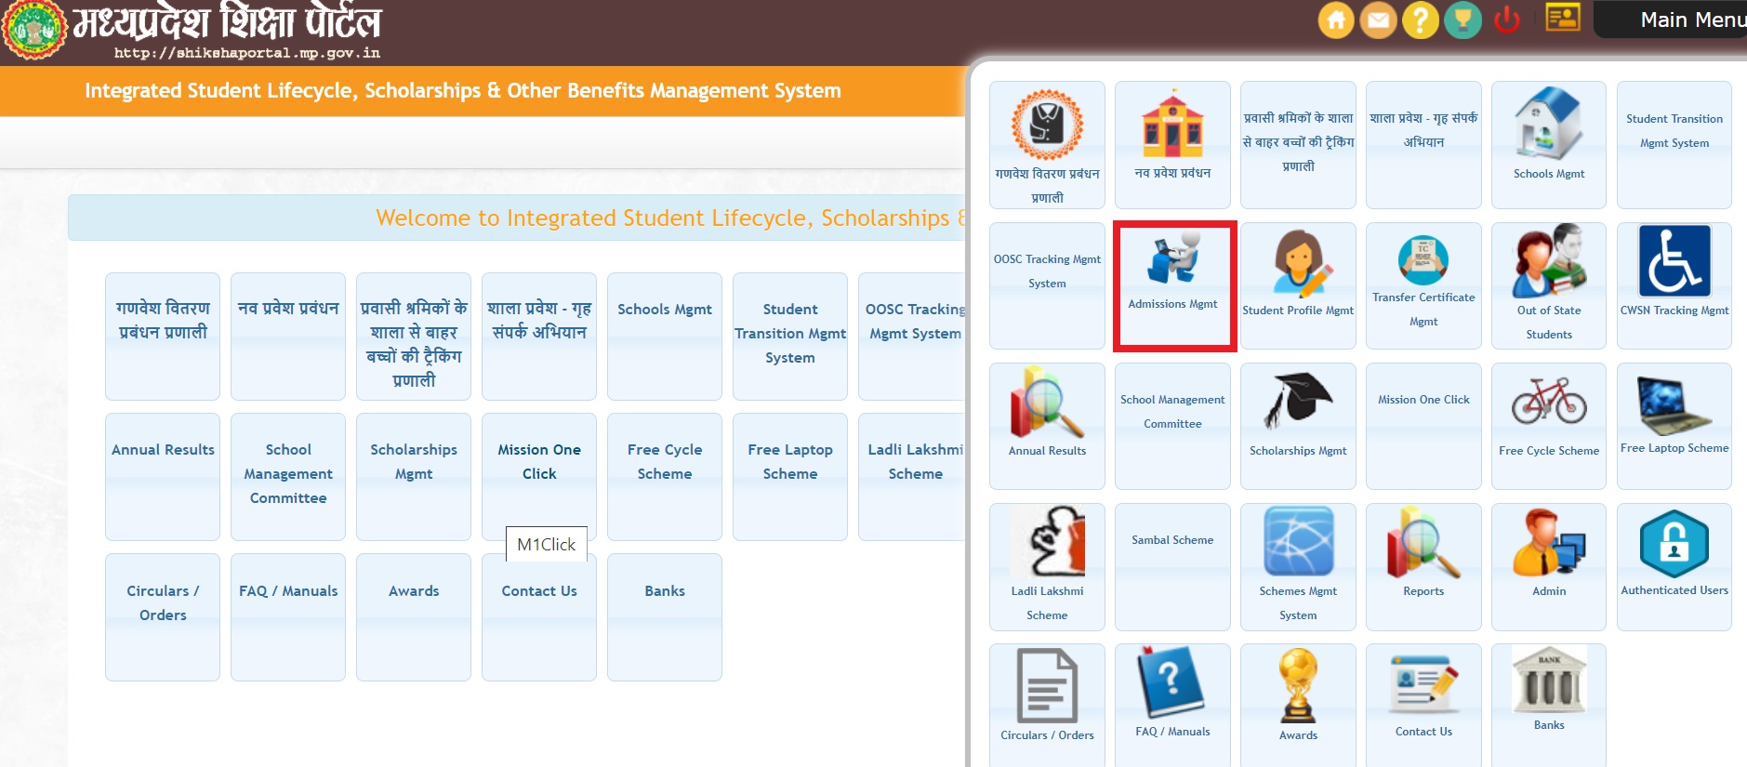Open Admissions Mgmt computer icon tile
This screenshot has width=1747, height=767.
point(1173,259)
